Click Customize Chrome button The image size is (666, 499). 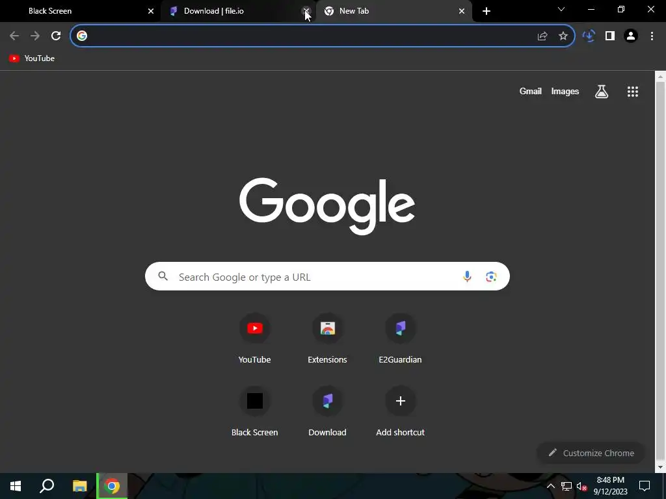(591, 453)
